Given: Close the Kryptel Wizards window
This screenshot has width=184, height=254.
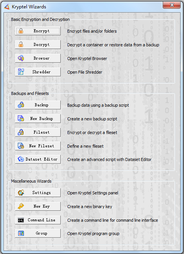Looking at the screenshot, I should [x=171, y=5].
